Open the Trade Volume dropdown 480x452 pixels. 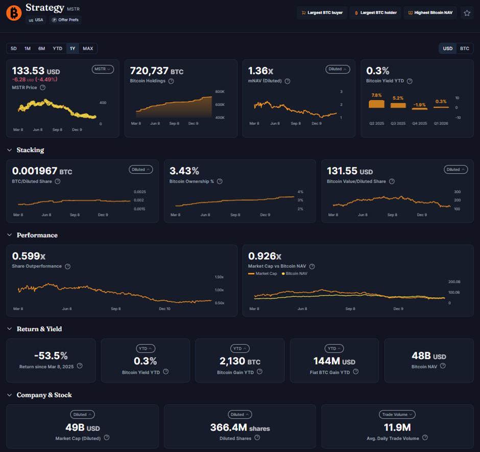pyautogui.click(x=397, y=415)
